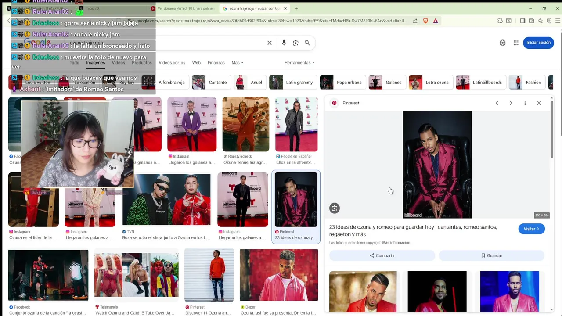
Task: Click the preview panel vertical scrollbar
Action: coord(551,129)
